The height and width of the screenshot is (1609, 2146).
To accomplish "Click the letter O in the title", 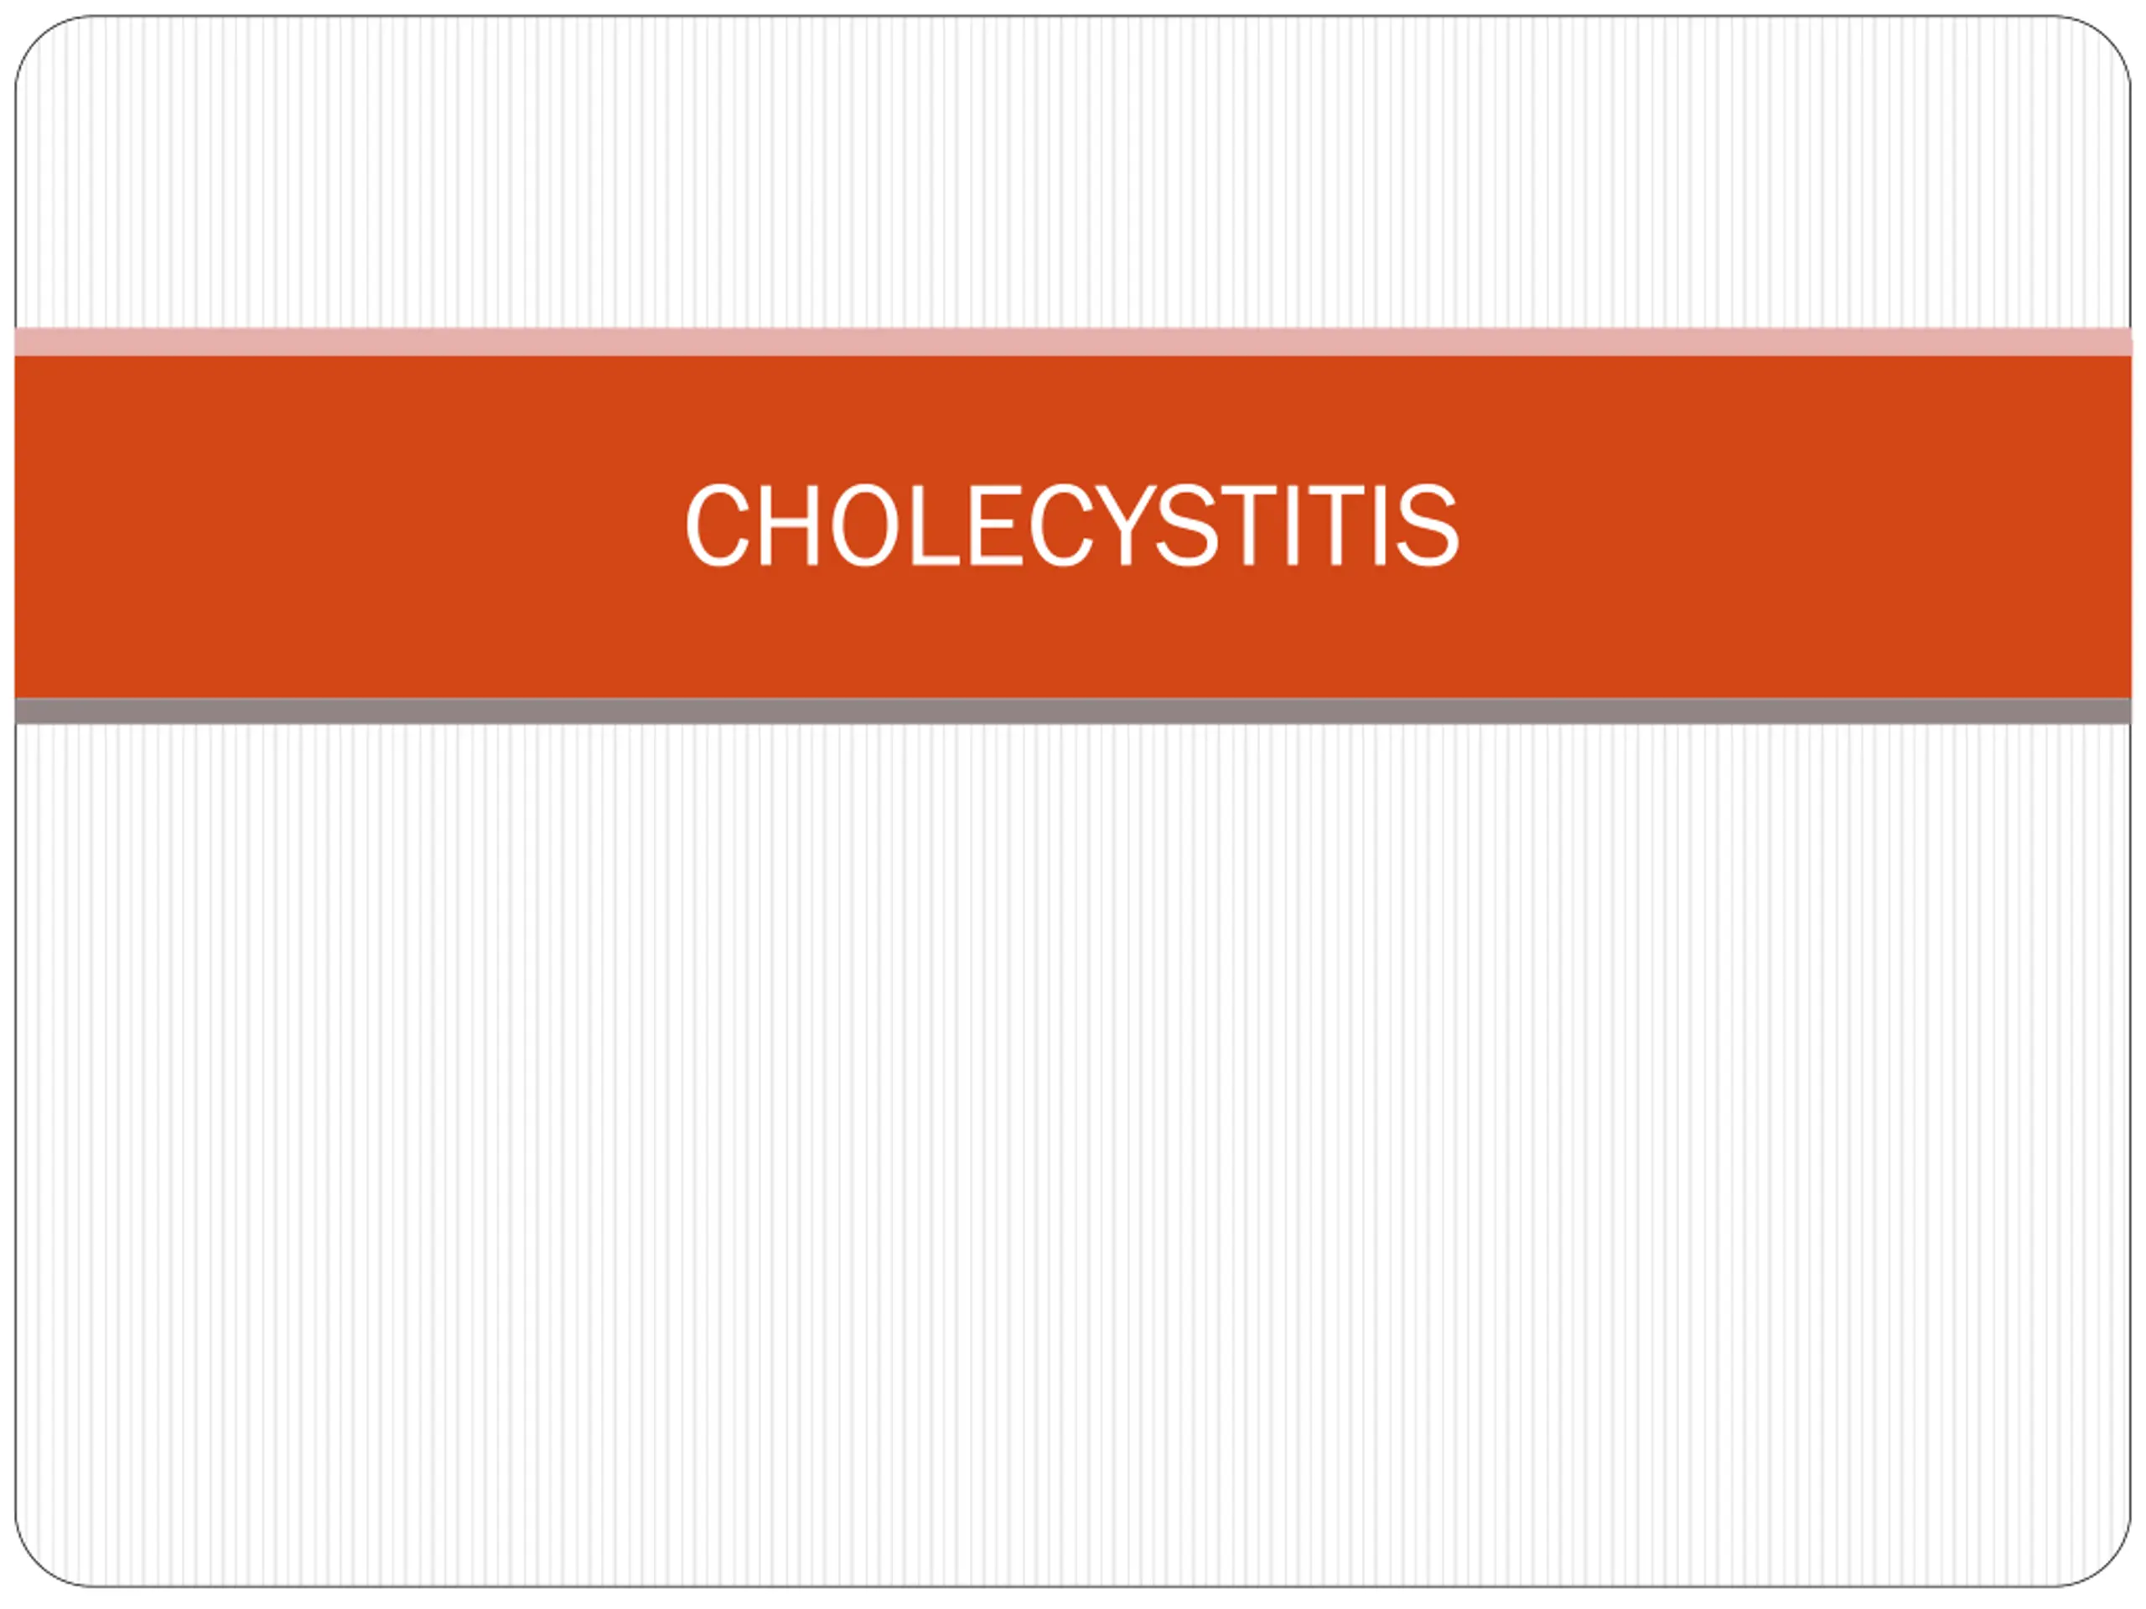I will pos(863,525).
